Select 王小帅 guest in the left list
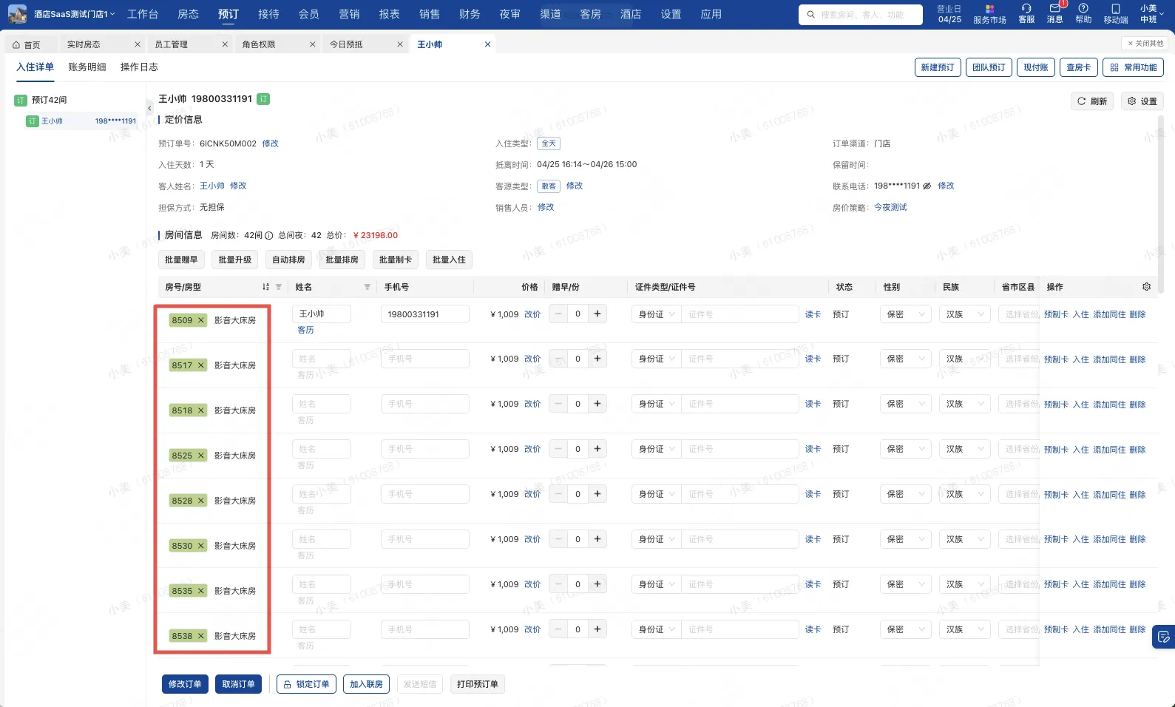Image resolution: width=1175 pixels, height=707 pixels. coord(81,121)
